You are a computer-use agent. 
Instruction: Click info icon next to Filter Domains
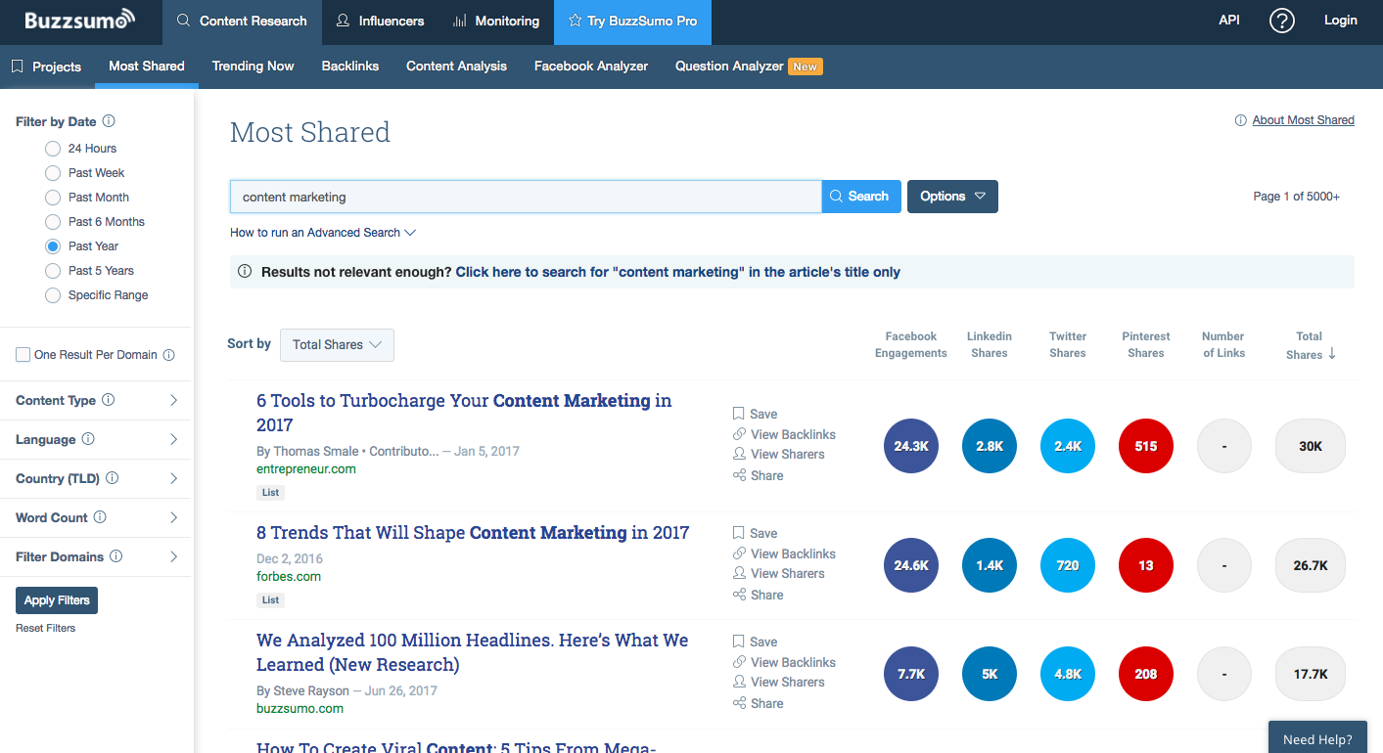116,556
